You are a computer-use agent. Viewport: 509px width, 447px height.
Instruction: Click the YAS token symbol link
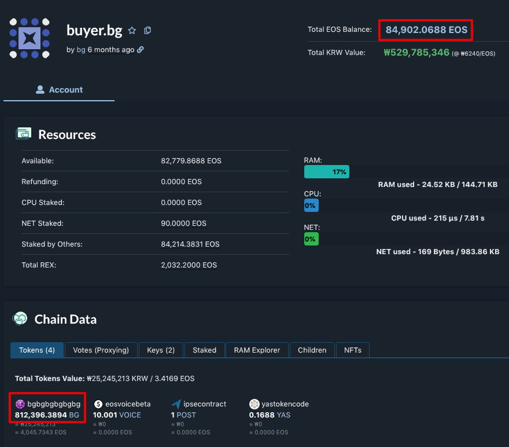pyautogui.click(x=283, y=415)
